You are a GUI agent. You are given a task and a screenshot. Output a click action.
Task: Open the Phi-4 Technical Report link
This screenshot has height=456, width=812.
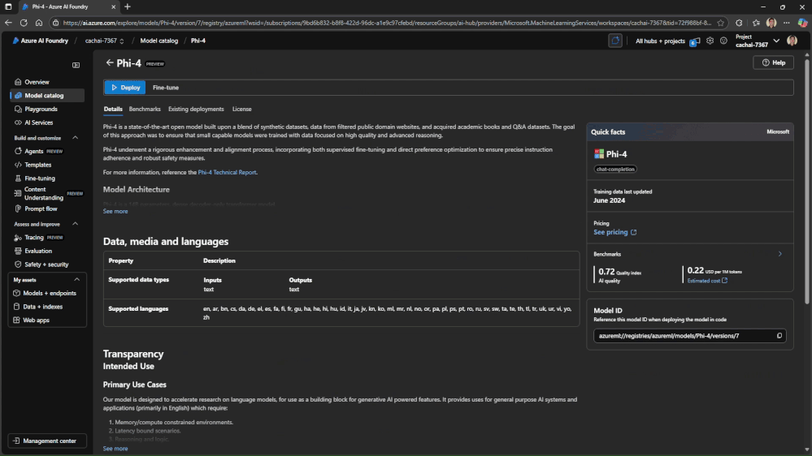point(227,172)
